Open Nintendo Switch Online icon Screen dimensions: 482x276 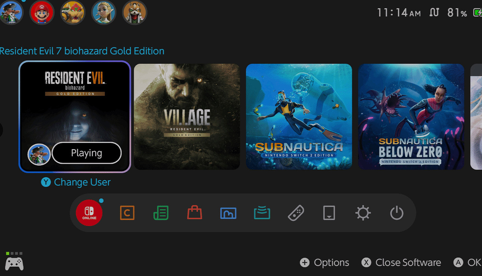(89, 213)
